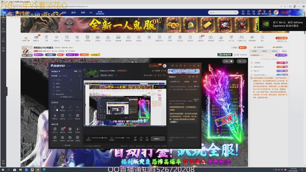Click 去查看 link in 弹幕助手 panel

click(174, 122)
